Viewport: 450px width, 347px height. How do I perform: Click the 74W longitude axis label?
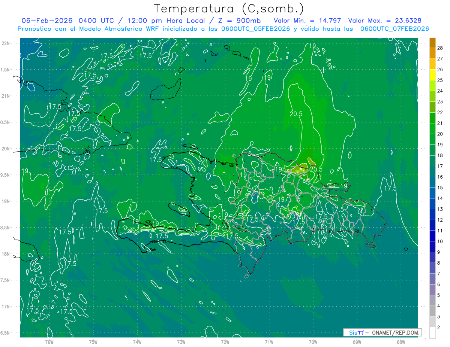(x=137, y=342)
